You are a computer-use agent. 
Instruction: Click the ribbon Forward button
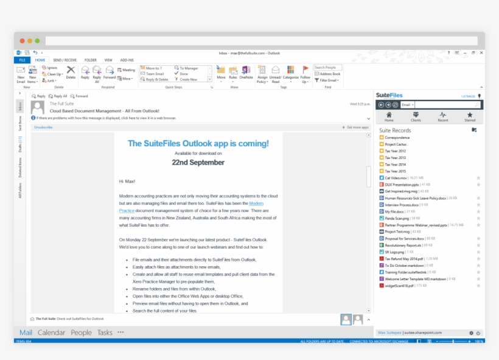(x=109, y=72)
